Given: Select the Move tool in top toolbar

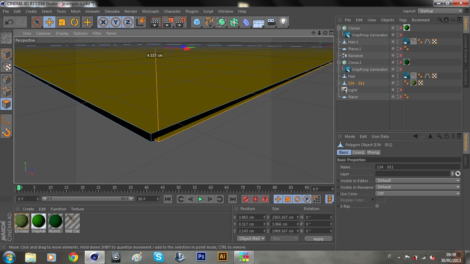Looking at the screenshot, I should tap(50, 22).
